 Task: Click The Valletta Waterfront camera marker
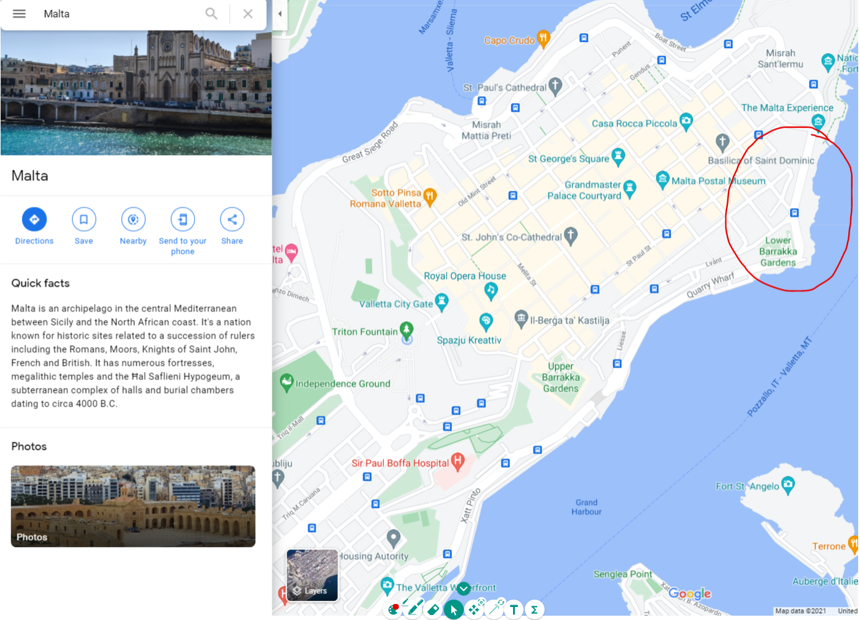(x=387, y=584)
